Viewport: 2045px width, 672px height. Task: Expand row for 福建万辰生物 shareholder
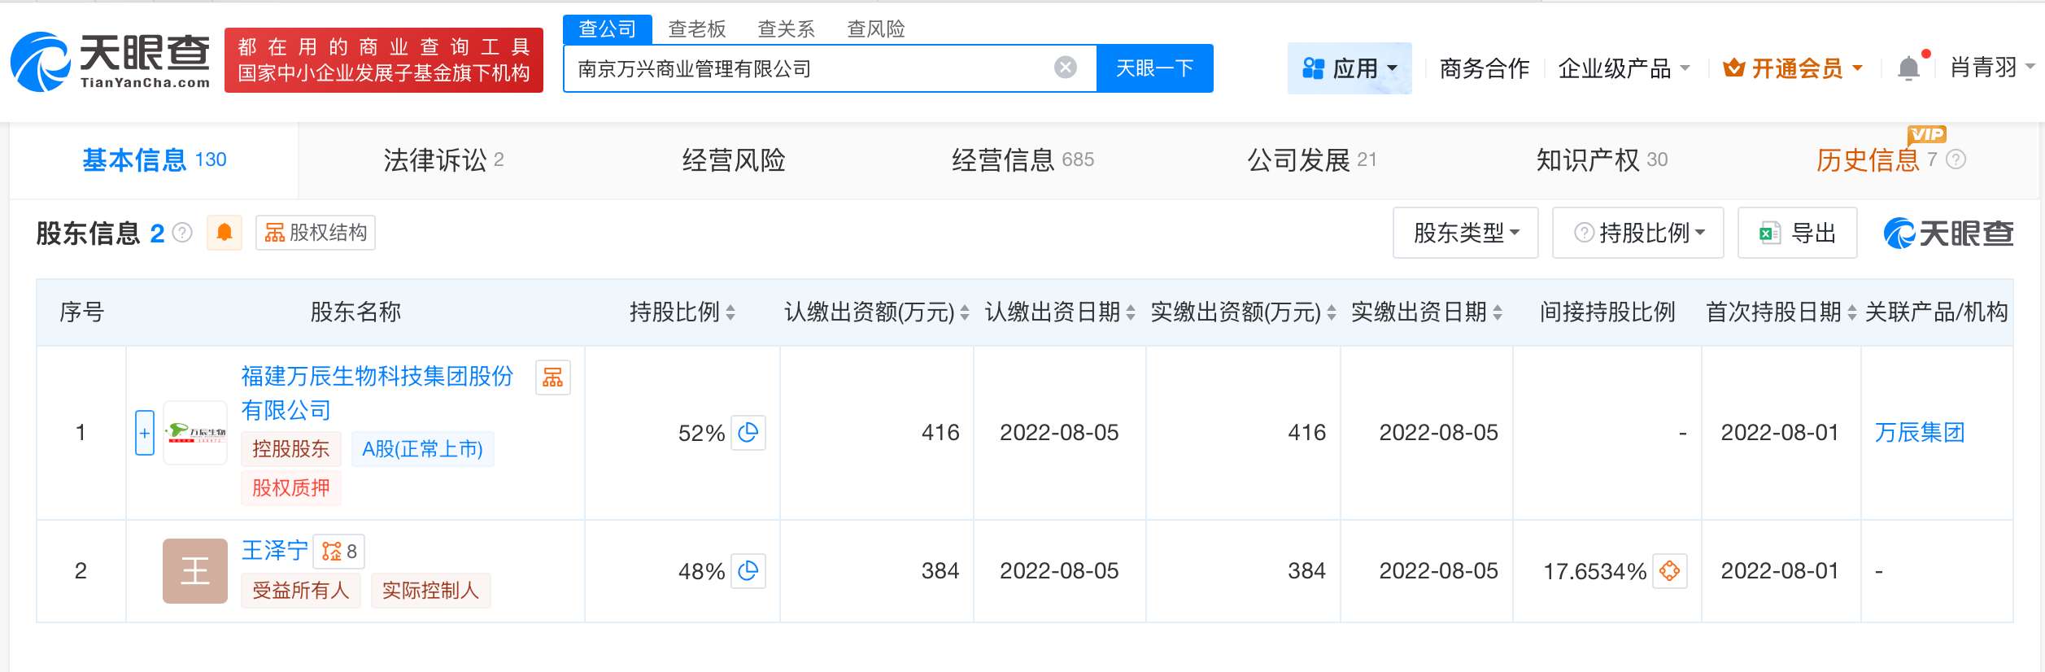(x=144, y=433)
